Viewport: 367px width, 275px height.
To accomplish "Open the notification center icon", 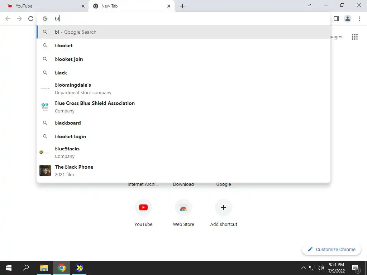I will (x=356, y=268).
